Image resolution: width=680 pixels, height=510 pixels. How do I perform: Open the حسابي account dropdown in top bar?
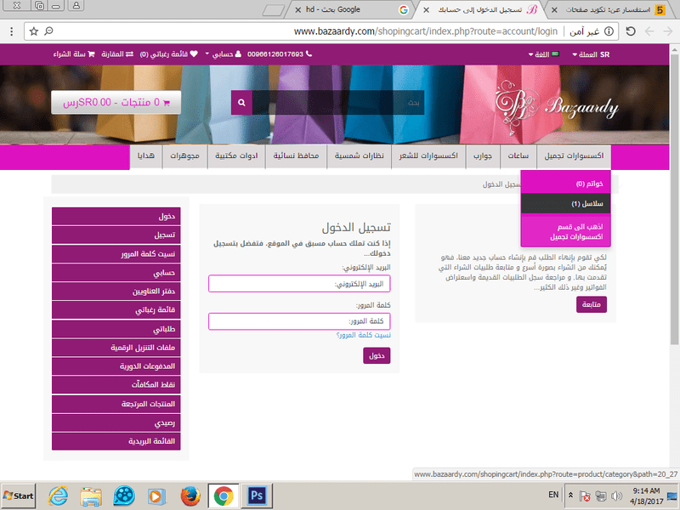click(223, 54)
